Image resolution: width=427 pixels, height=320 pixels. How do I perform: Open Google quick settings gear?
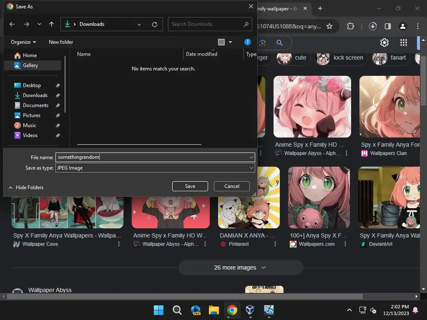(x=384, y=42)
